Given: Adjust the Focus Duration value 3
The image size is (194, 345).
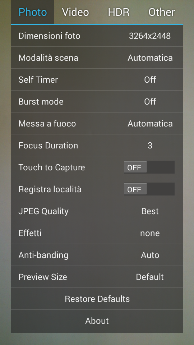Looking at the screenshot, I should coord(97,146).
